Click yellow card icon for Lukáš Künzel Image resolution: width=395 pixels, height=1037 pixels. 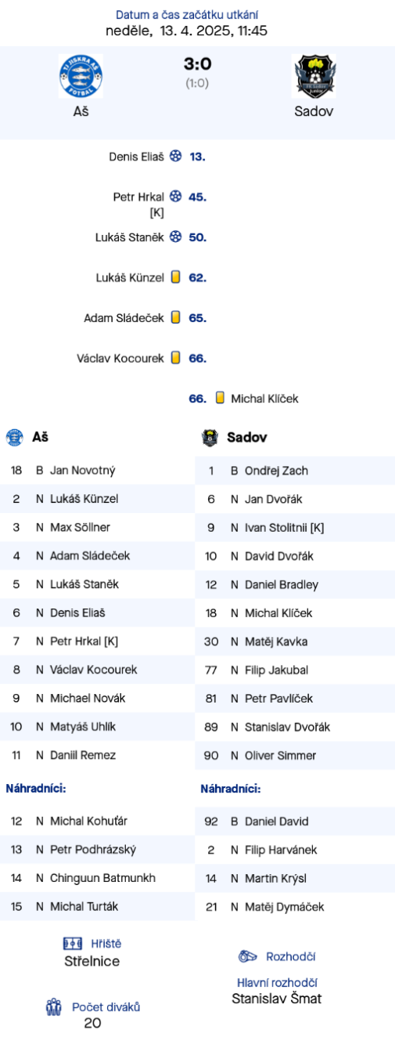[176, 277]
